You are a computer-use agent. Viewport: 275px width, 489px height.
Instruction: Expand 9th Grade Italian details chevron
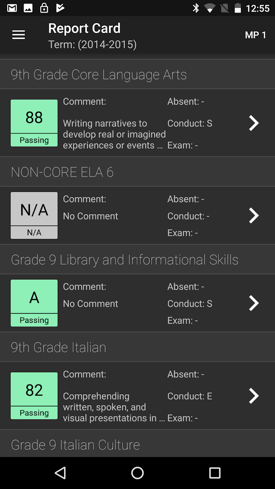pyautogui.click(x=254, y=396)
